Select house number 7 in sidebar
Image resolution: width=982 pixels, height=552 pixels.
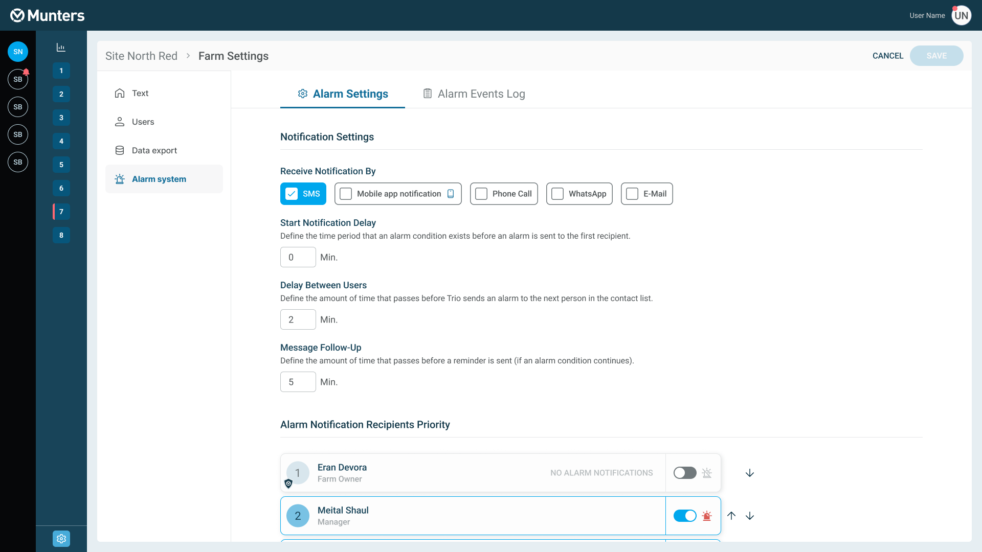[x=61, y=212]
